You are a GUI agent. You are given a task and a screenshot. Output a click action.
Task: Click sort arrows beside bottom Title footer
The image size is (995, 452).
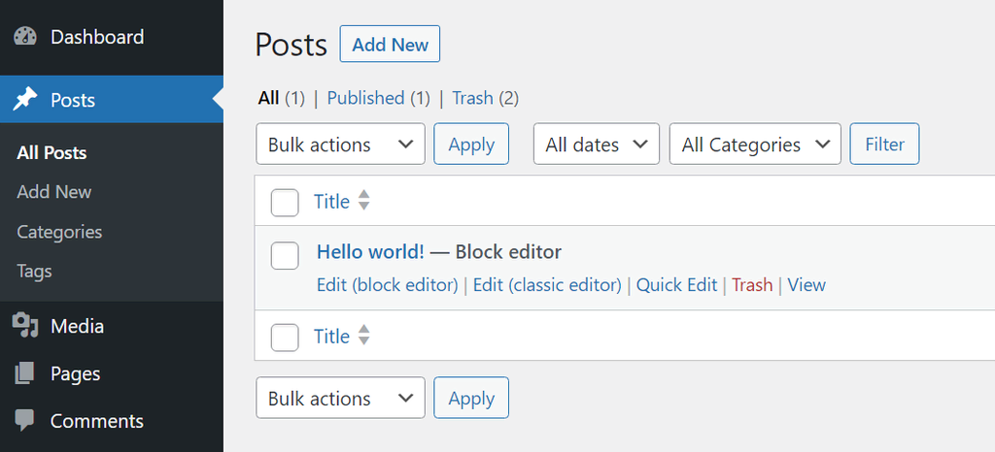[364, 336]
